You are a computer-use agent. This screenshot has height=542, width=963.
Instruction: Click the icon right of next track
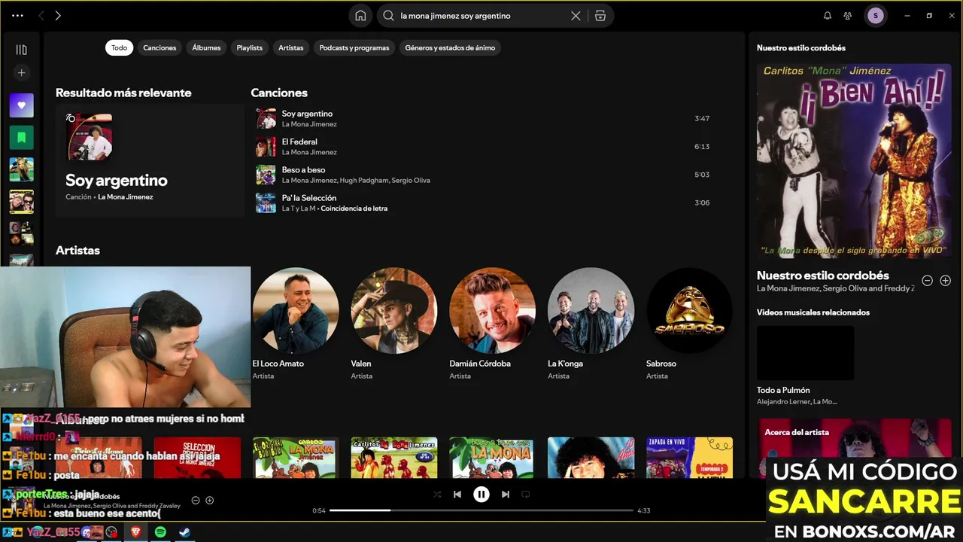coord(526,494)
